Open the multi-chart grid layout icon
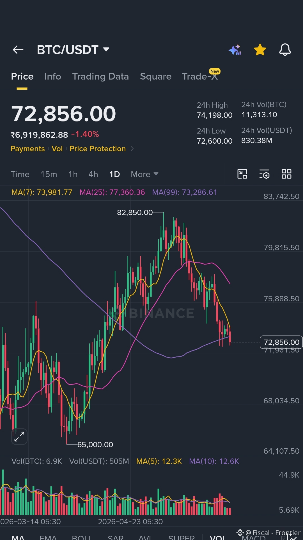 [x=286, y=174]
